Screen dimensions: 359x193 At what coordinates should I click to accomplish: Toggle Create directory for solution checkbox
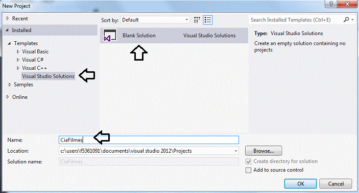point(248,162)
